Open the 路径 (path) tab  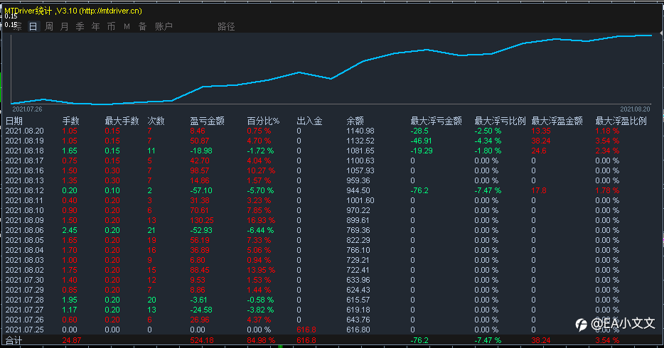click(x=226, y=27)
